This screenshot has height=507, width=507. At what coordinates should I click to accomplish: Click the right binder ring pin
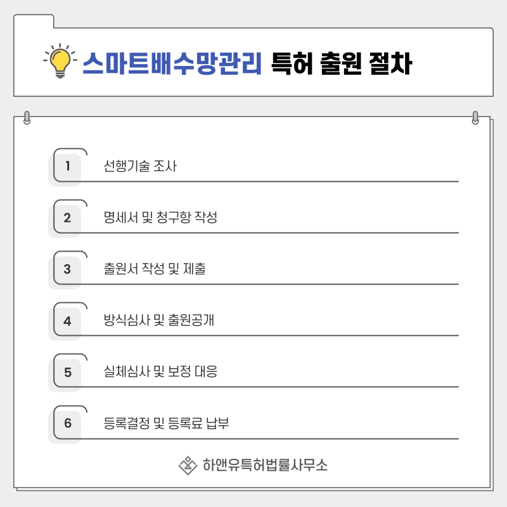(x=475, y=118)
